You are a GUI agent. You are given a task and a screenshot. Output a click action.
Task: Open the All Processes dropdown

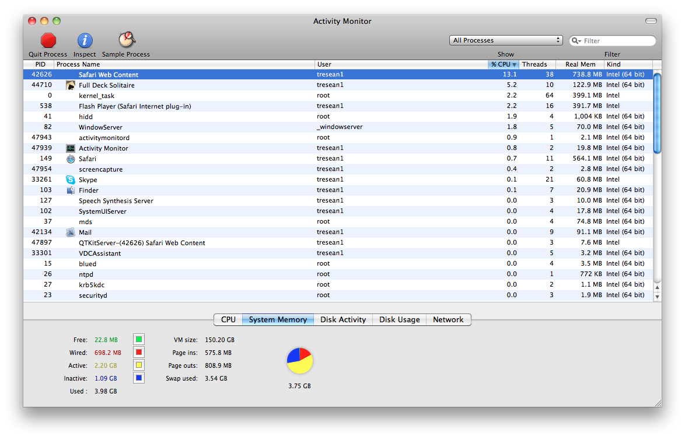click(x=506, y=40)
